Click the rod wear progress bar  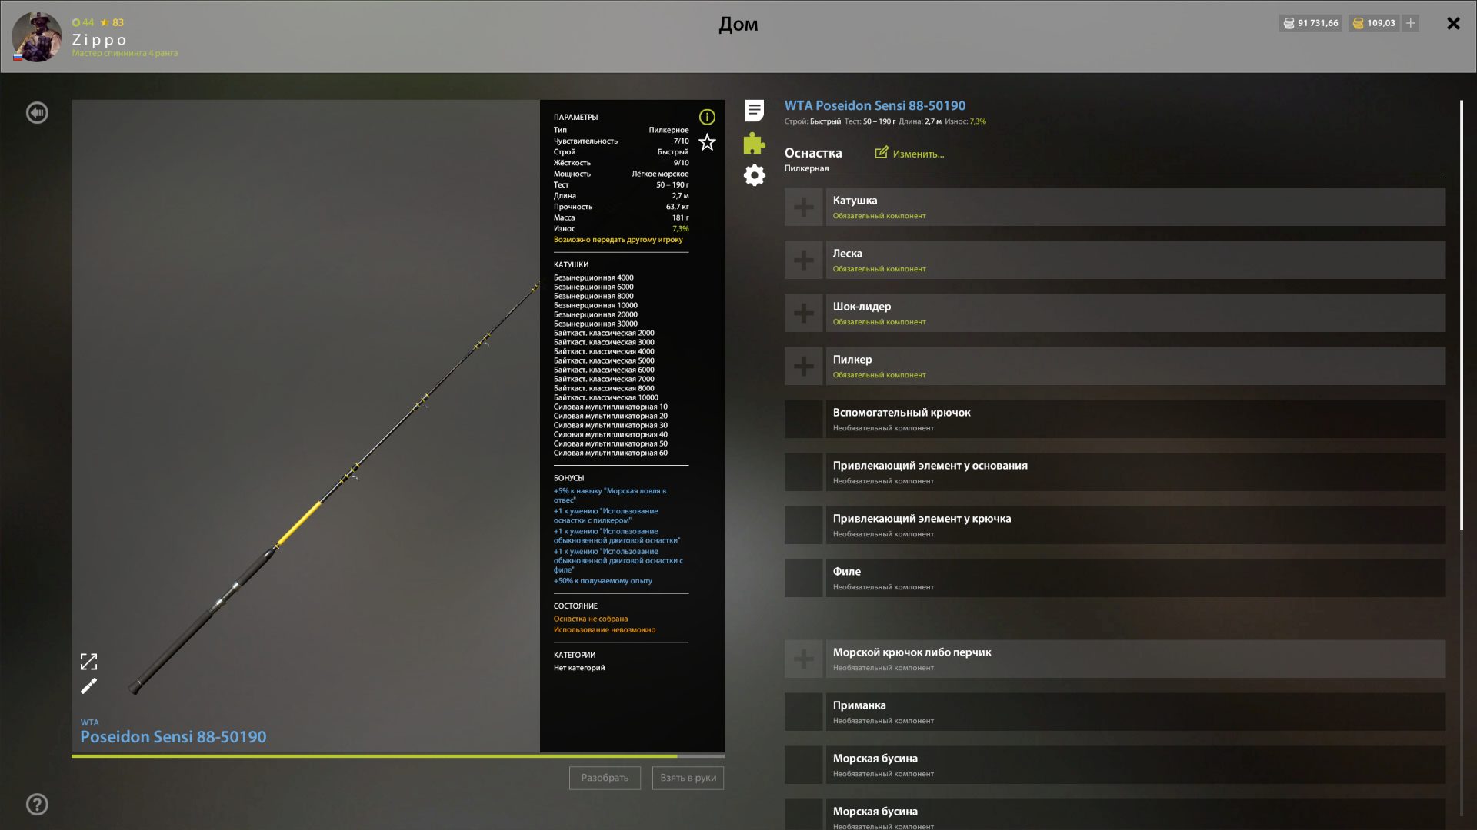[398, 756]
